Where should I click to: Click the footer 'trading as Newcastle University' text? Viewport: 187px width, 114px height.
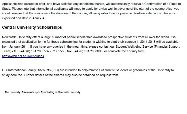pyautogui.click(x=63, y=92)
